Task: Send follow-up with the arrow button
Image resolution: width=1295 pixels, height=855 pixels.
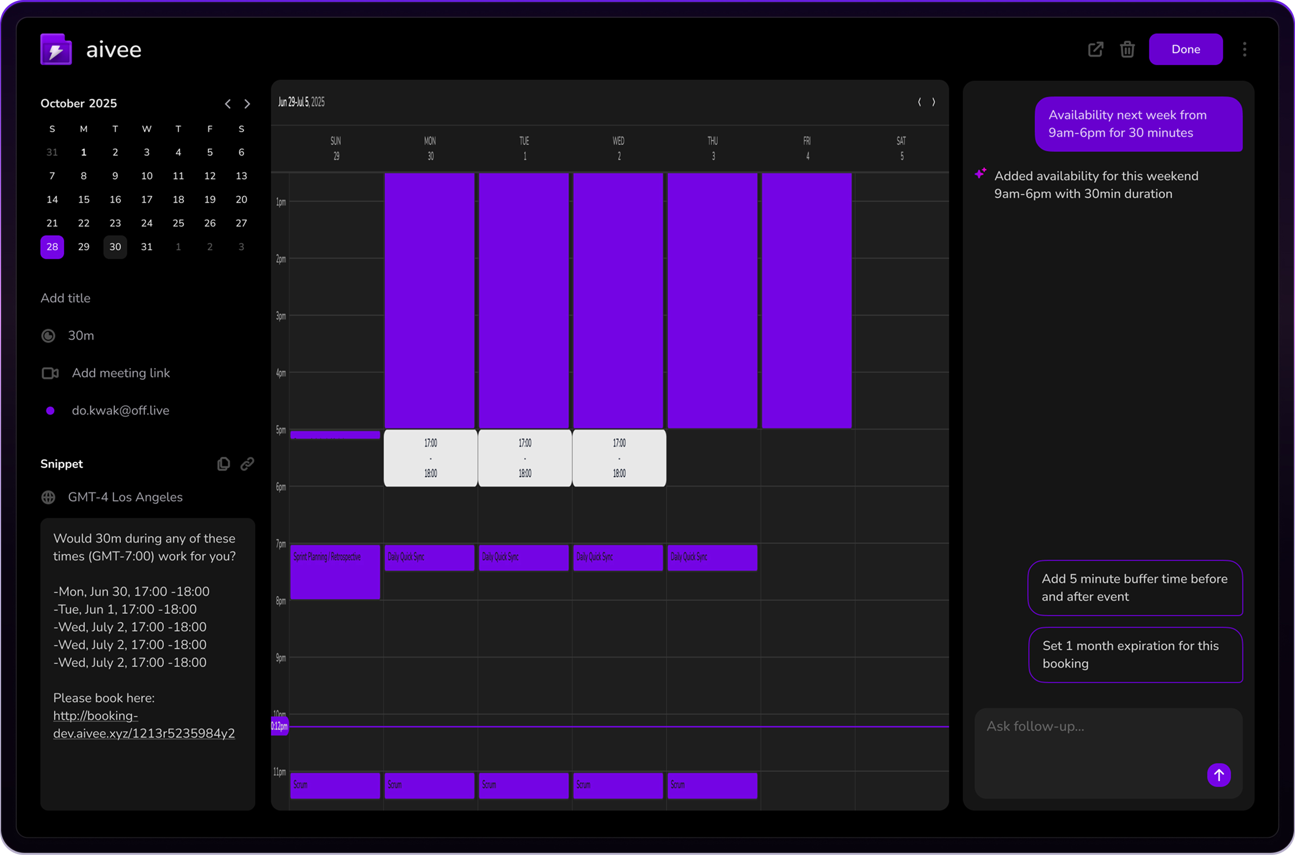Action: pos(1220,775)
